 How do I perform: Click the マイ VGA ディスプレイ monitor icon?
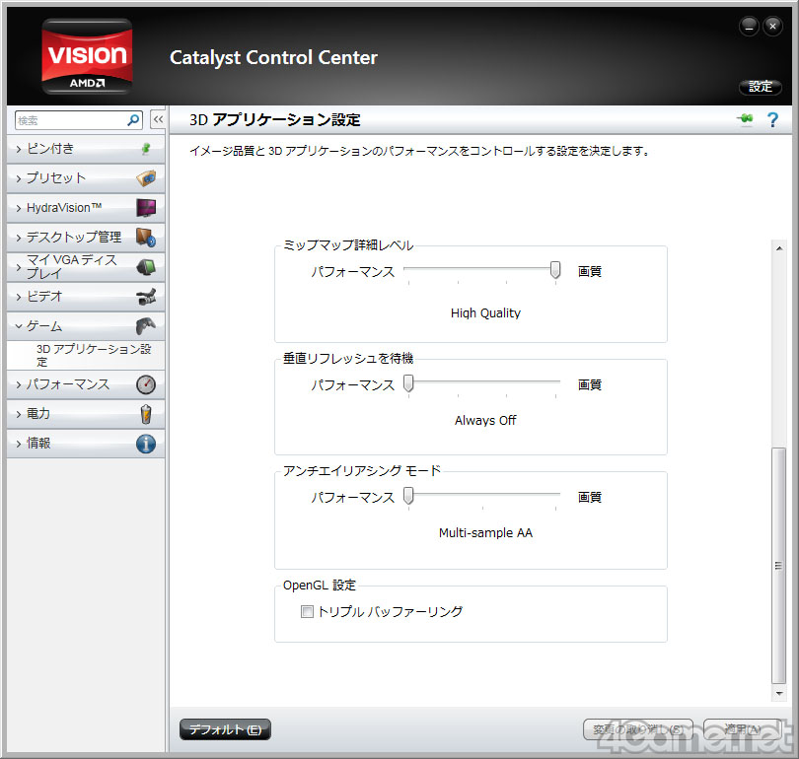coord(146,267)
